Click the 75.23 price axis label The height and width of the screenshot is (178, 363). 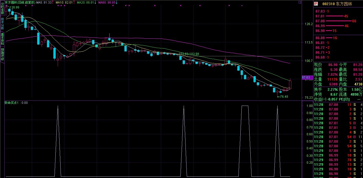[x=308, y=97]
